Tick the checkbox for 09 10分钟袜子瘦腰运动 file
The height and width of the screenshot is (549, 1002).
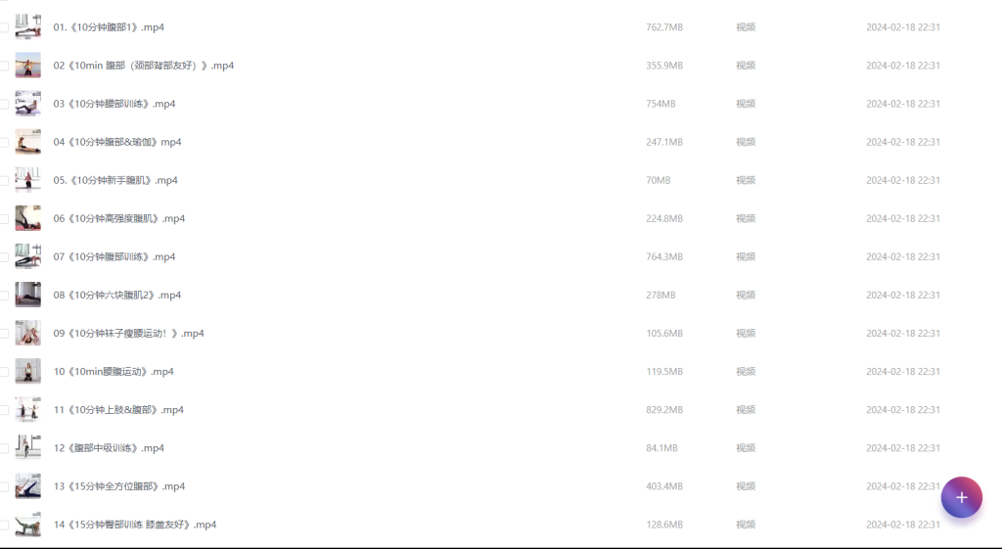pos(4,334)
